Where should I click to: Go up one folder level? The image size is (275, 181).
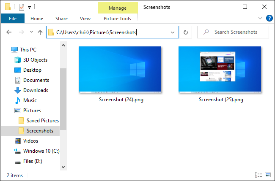tap(40, 32)
